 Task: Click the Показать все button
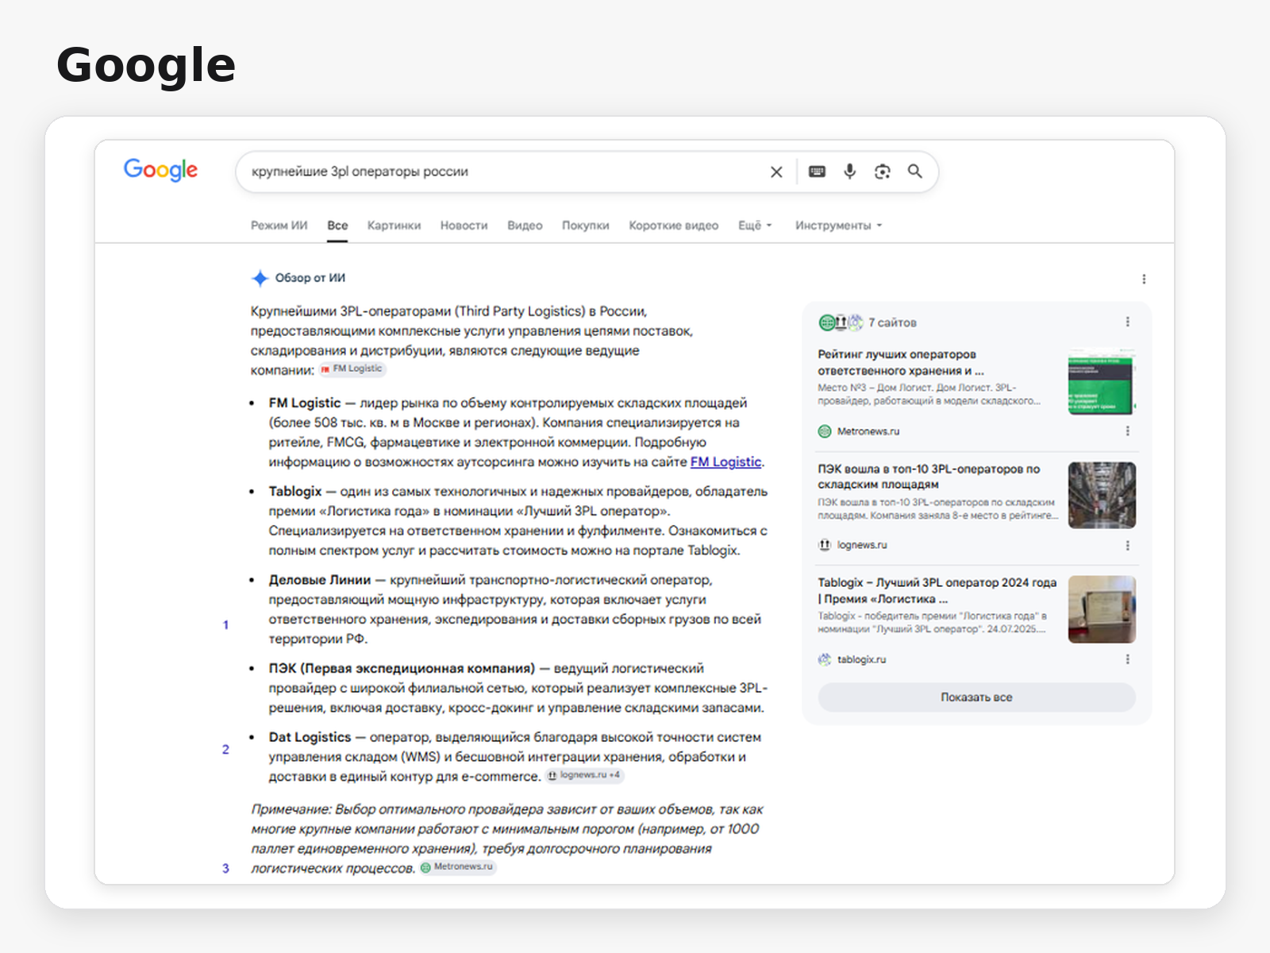(976, 697)
